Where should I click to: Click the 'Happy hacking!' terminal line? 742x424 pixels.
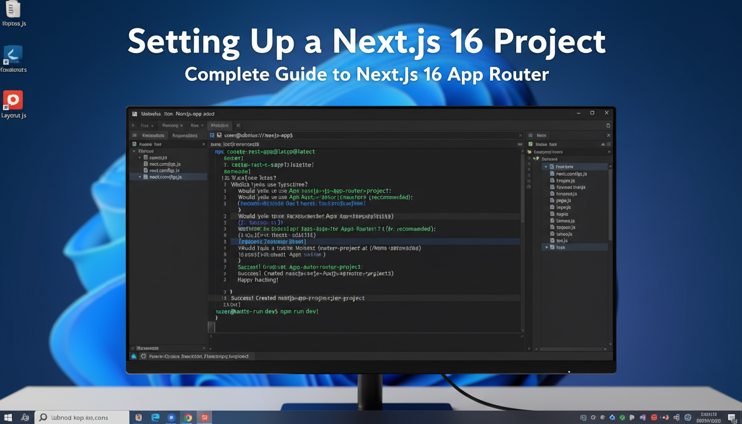pyautogui.click(x=258, y=280)
